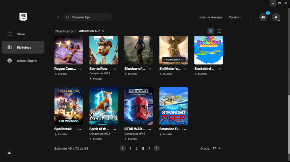Open the friends list icon

pos(263,17)
